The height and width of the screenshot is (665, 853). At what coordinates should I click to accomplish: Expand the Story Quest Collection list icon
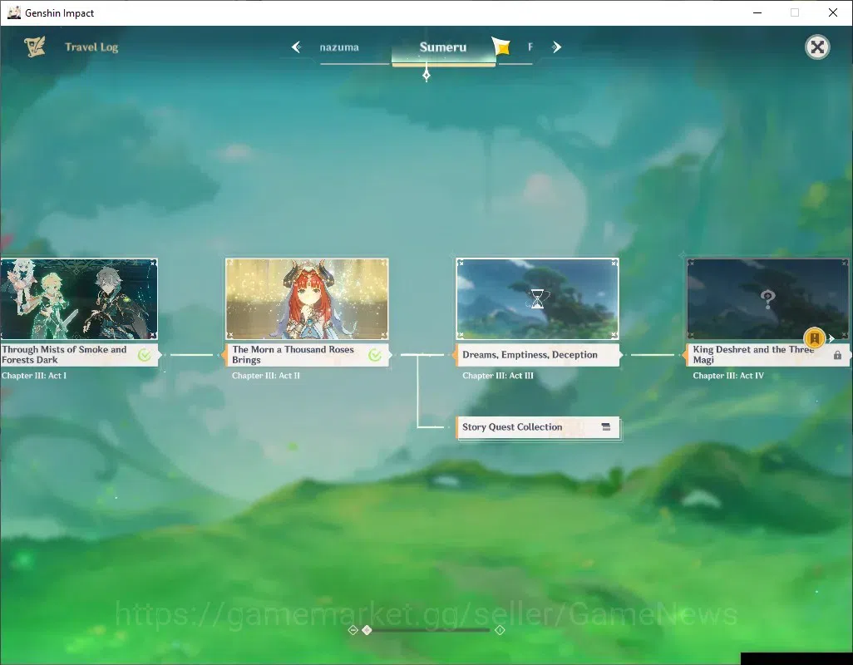point(606,426)
